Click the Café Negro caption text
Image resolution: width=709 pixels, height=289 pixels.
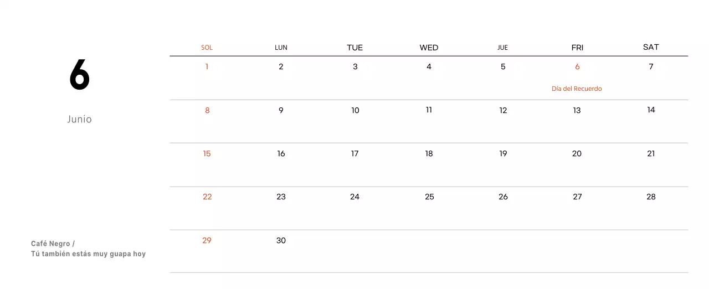tap(53, 244)
